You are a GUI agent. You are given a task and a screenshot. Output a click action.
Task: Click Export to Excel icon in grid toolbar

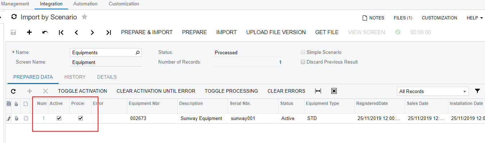click(334, 91)
